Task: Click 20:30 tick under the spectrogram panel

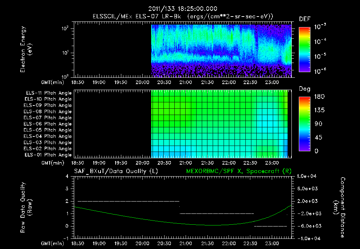Action: (x=164, y=82)
